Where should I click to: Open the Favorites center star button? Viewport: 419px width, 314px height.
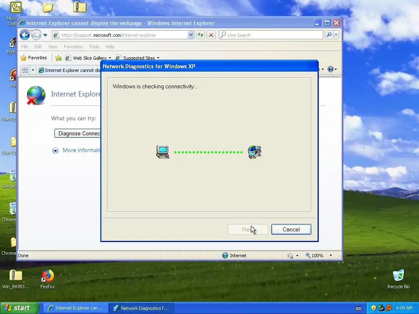click(x=34, y=58)
